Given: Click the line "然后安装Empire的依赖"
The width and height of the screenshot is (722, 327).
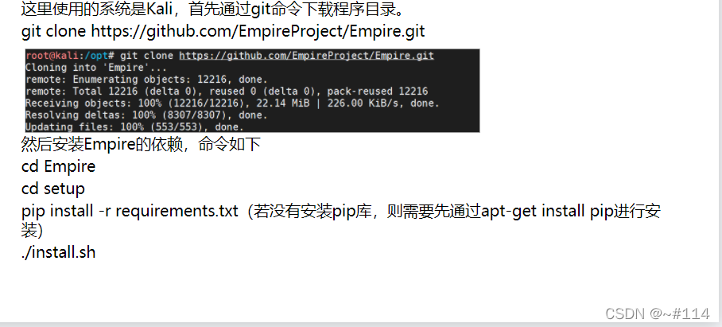Looking at the screenshot, I should [141, 144].
